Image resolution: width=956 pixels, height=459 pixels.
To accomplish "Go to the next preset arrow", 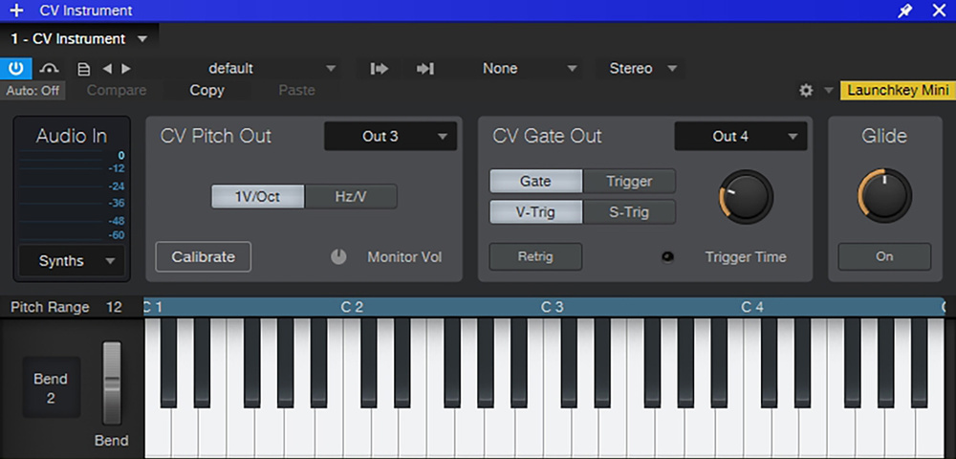I will pos(126,69).
